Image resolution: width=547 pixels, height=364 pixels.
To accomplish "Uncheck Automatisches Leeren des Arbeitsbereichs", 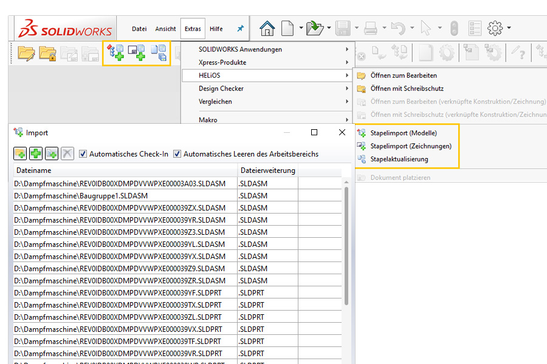I will pos(177,154).
